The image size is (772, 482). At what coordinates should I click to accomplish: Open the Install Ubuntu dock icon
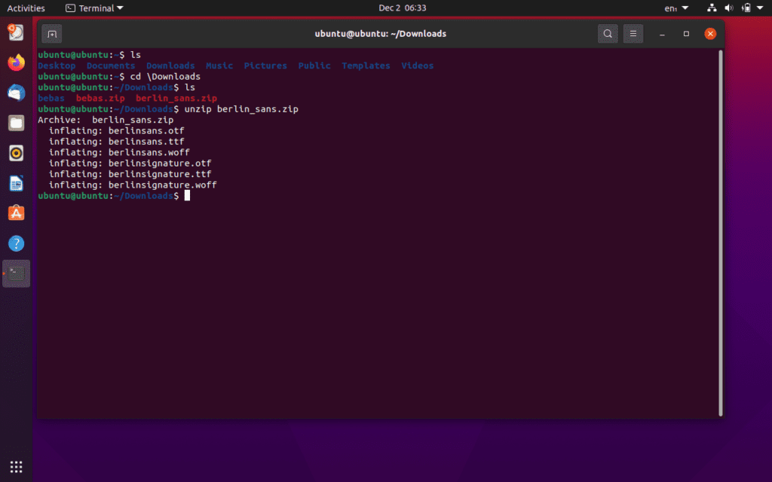(17, 32)
